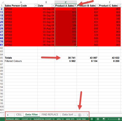Click the Product B value 802
The image size is (122, 121).
click(88, 45)
